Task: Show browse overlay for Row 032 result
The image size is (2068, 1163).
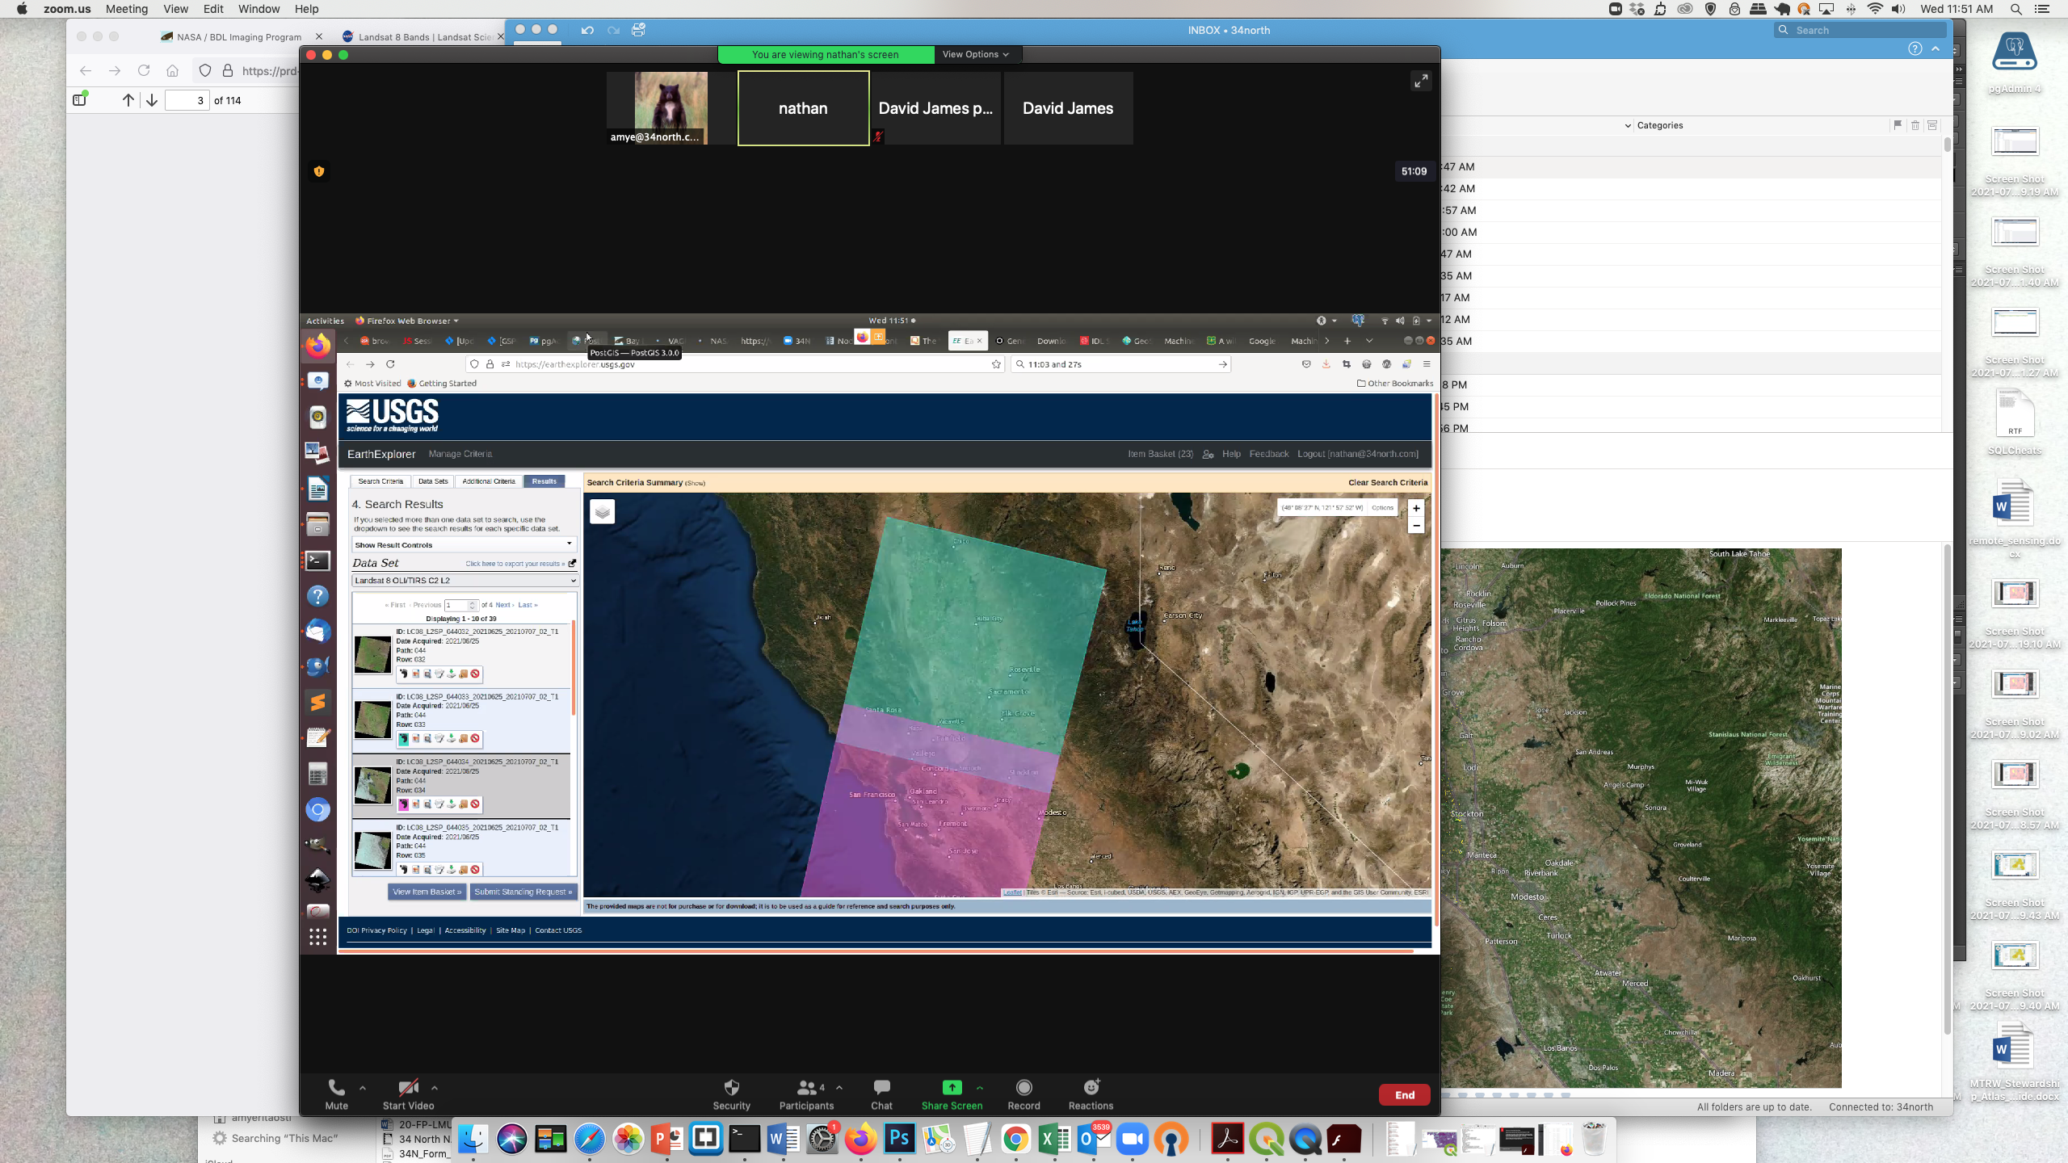Action: [415, 674]
